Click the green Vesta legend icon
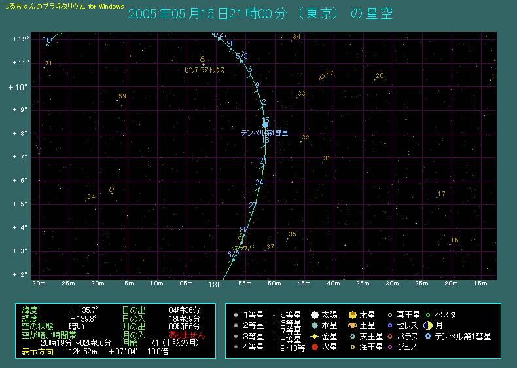The image size is (517, 368). pos(427,315)
